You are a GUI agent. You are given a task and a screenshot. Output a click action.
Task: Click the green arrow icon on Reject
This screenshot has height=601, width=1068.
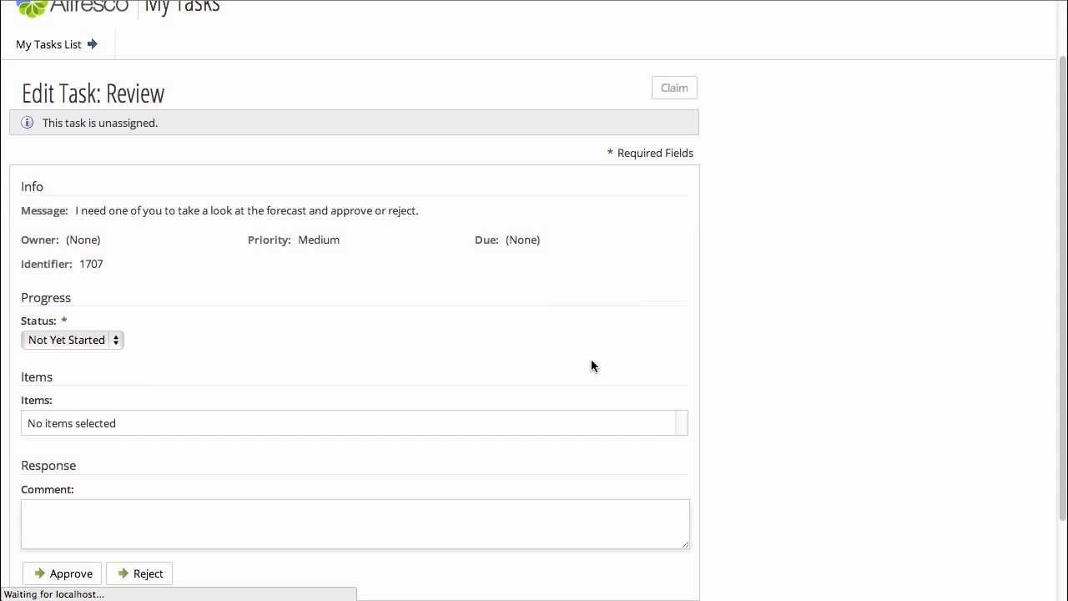tap(123, 573)
